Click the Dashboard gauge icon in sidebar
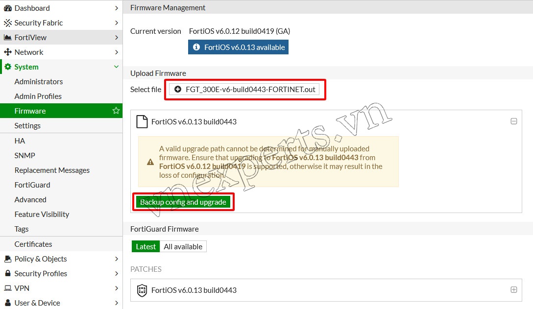 (8, 8)
